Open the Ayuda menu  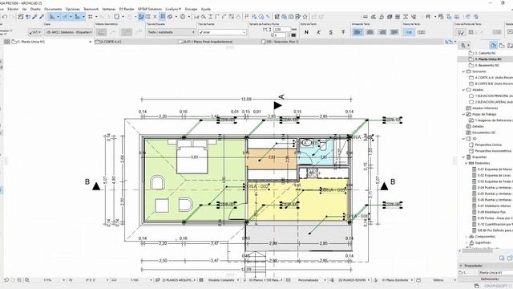point(206,9)
